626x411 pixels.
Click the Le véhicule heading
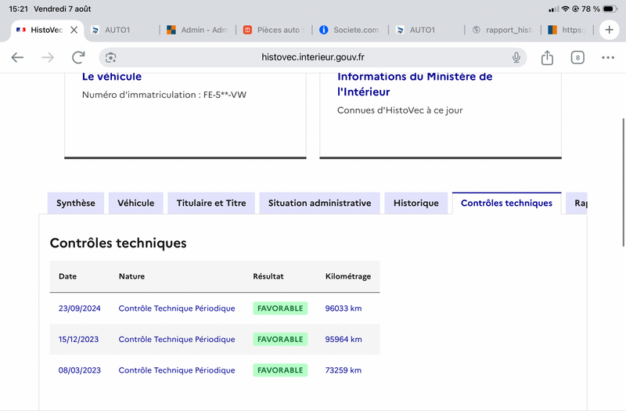(112, 76)
